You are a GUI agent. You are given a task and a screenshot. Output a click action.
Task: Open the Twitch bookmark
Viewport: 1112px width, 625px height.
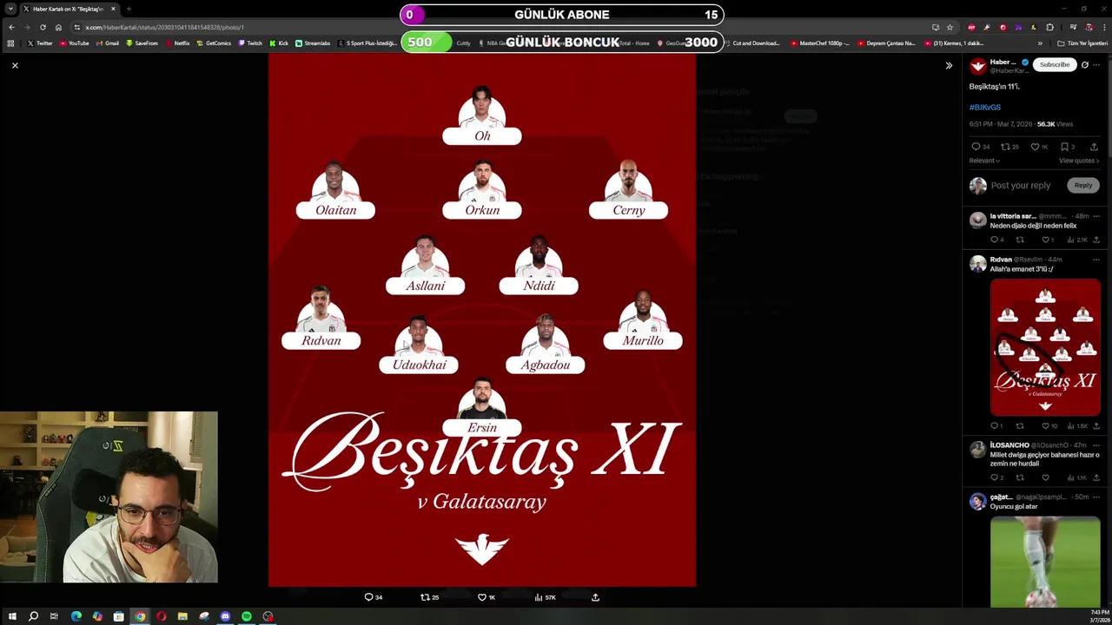coord(250,43)
